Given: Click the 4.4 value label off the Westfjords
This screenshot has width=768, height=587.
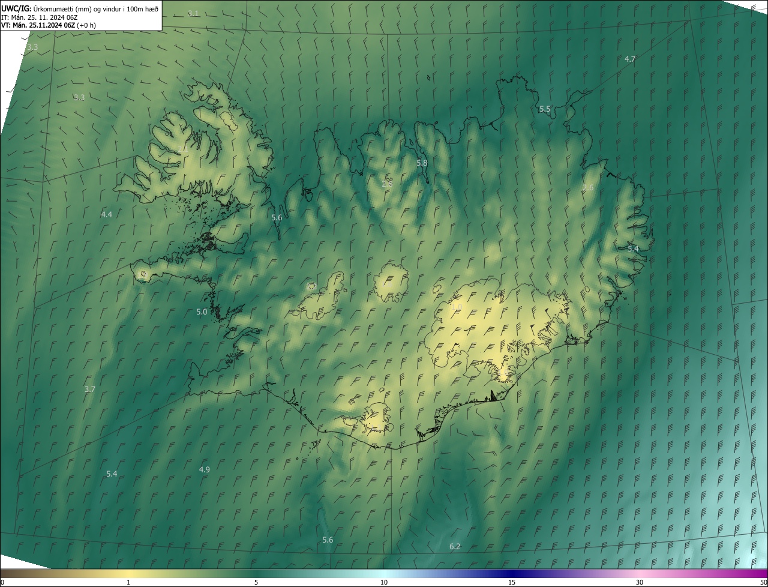Looking at the screenshot, I should click(107, 214).
